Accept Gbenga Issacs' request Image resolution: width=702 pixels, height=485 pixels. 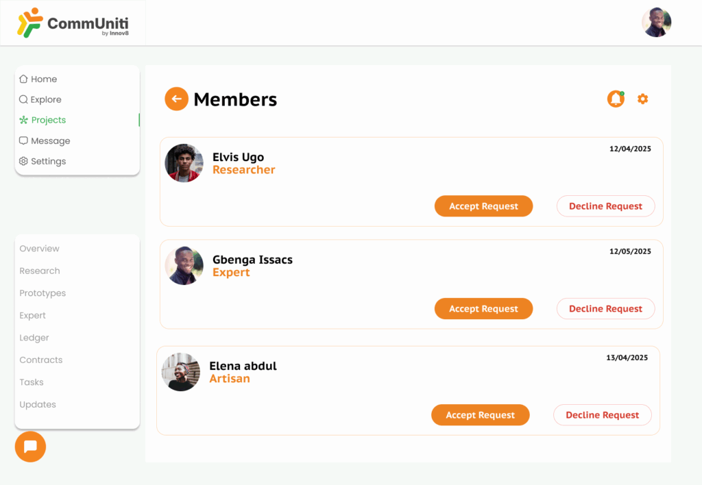483,309
